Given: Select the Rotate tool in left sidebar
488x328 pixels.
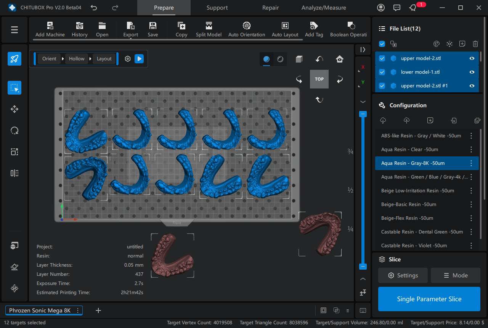Looking at the screenshot, I should (x=14, y=130).
